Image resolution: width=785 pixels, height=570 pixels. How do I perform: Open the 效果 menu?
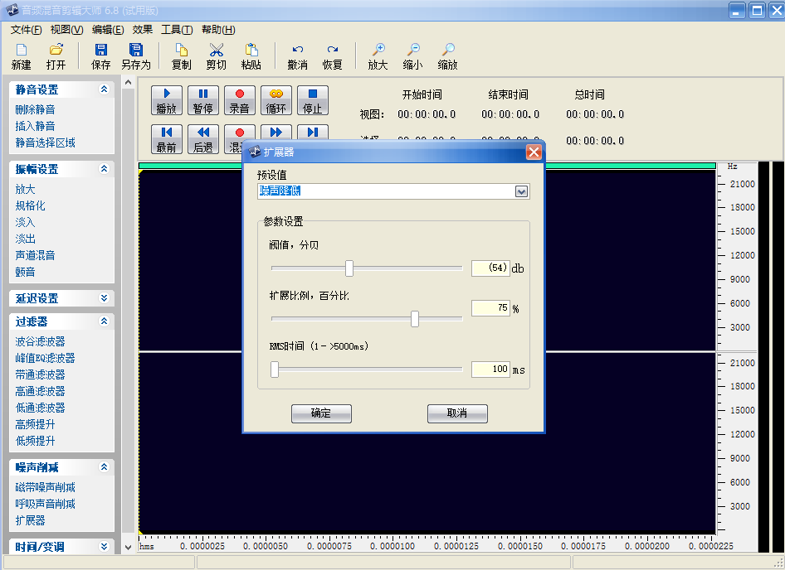(142, 30)
